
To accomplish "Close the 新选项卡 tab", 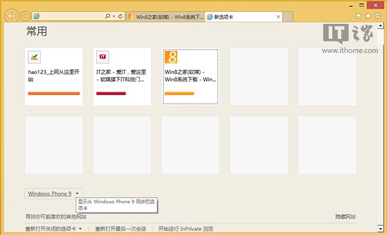I will click(279, 17).
